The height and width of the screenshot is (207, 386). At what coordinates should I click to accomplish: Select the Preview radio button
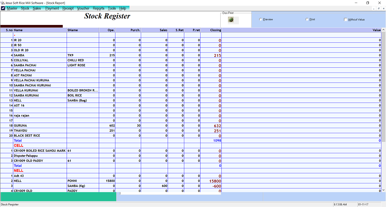point(260,19)
